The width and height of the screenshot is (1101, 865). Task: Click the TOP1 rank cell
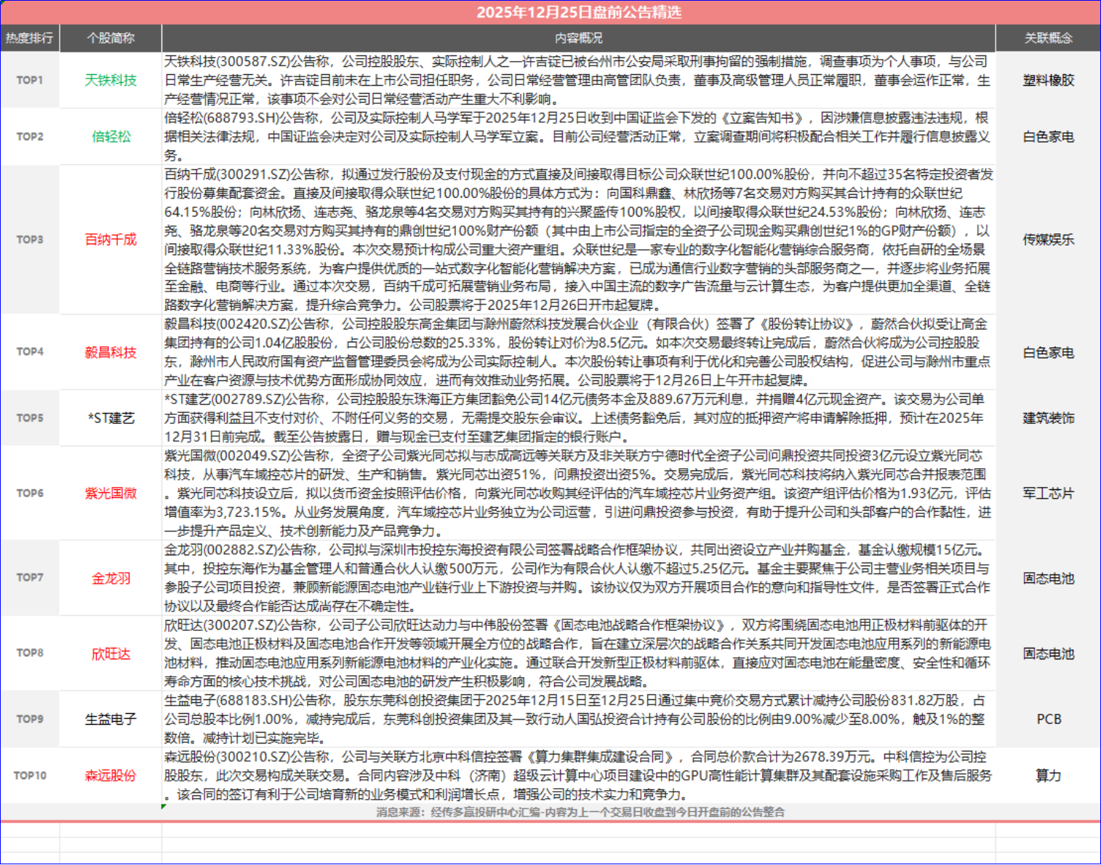click(x=30, y=80)
